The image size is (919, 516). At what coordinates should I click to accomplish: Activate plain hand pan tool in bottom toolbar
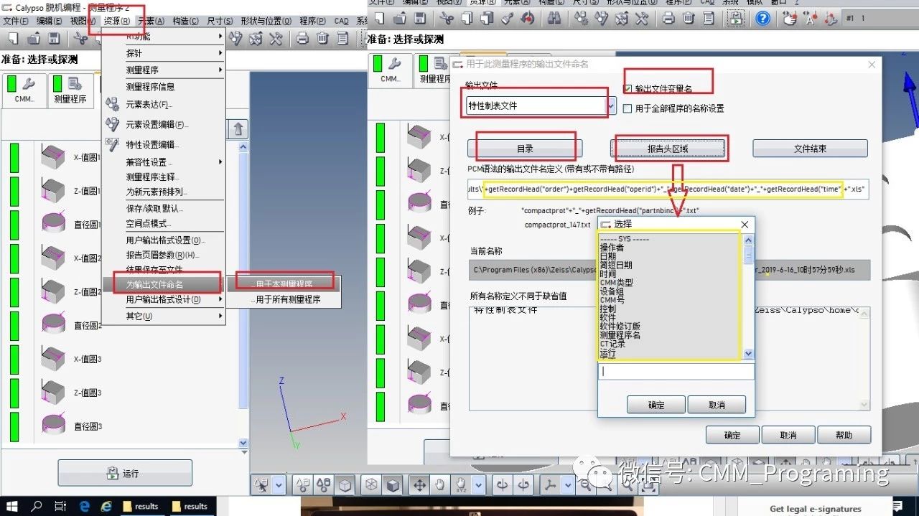(439, 486)
